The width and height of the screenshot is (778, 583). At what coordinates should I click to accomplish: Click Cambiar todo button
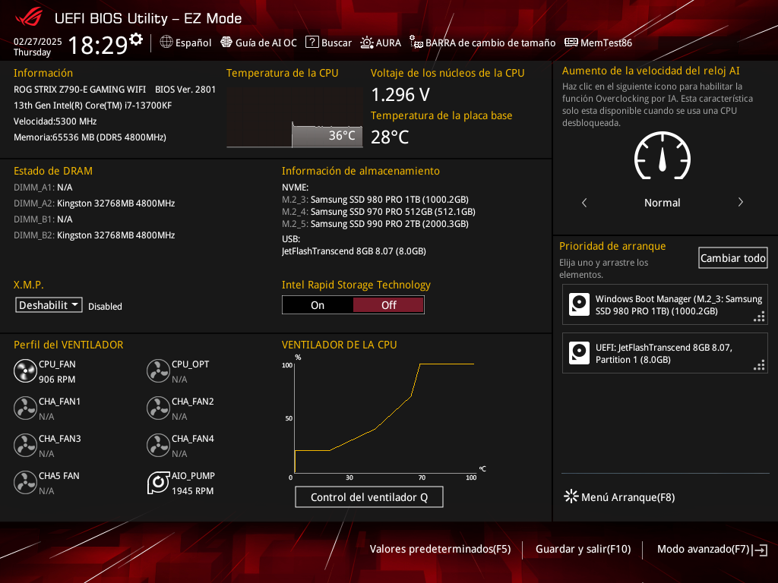733,258
